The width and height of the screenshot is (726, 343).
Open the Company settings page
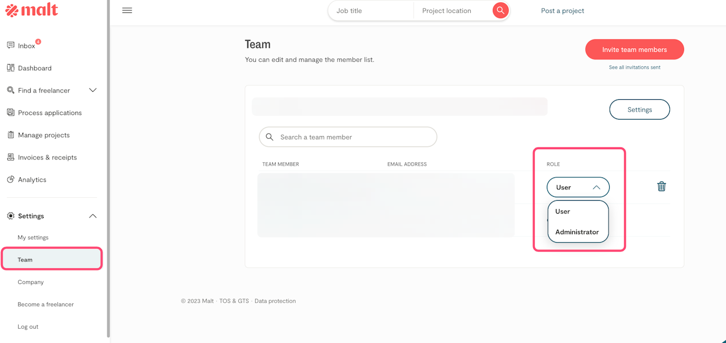31,282
